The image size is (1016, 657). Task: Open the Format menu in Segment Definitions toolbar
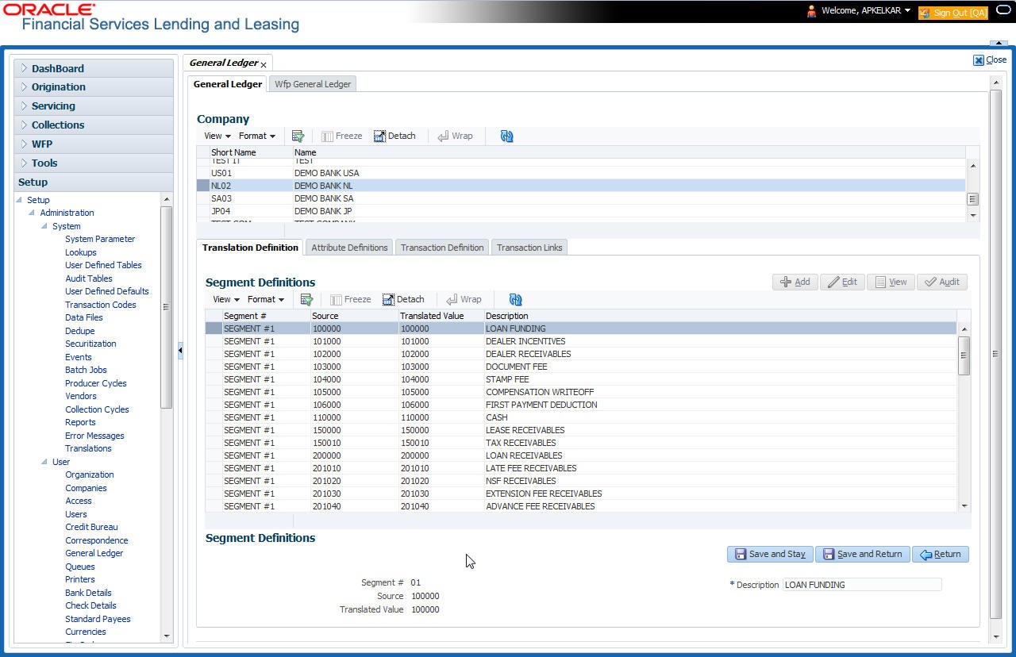point(265,299)
